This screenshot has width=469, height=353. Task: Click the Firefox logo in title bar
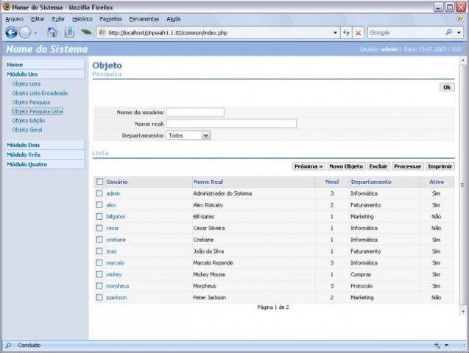coord(7,7)
